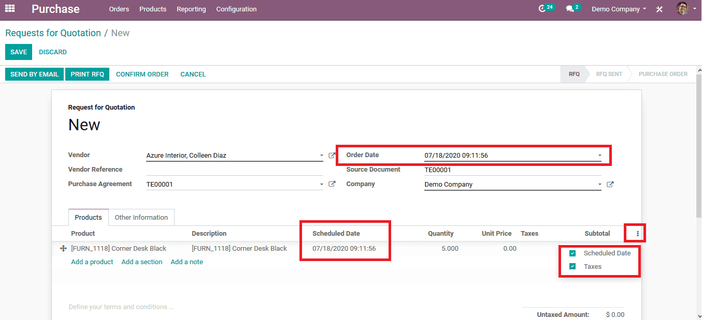Viewport: 702px width, 320px height.
Task: Open the Products menu
Action: click(x=153, y=9)
